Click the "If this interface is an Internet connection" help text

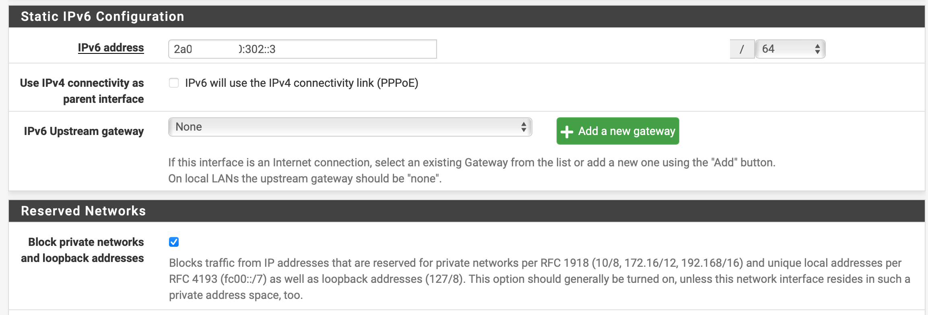pos(472,162)
